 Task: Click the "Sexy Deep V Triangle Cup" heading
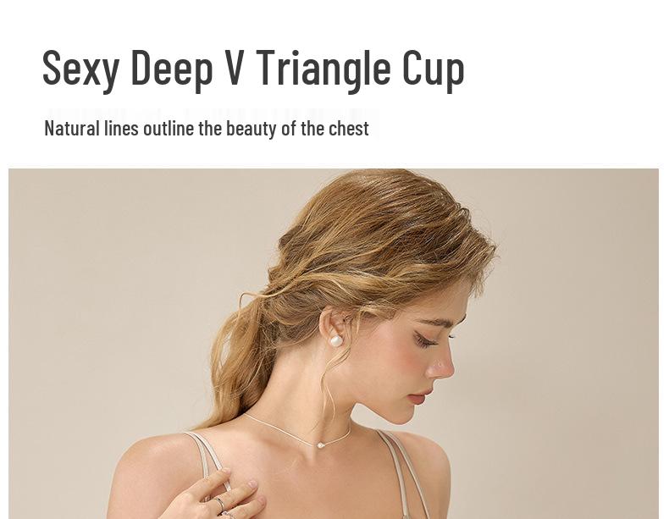pyautogui.click(x=253, y=69)
